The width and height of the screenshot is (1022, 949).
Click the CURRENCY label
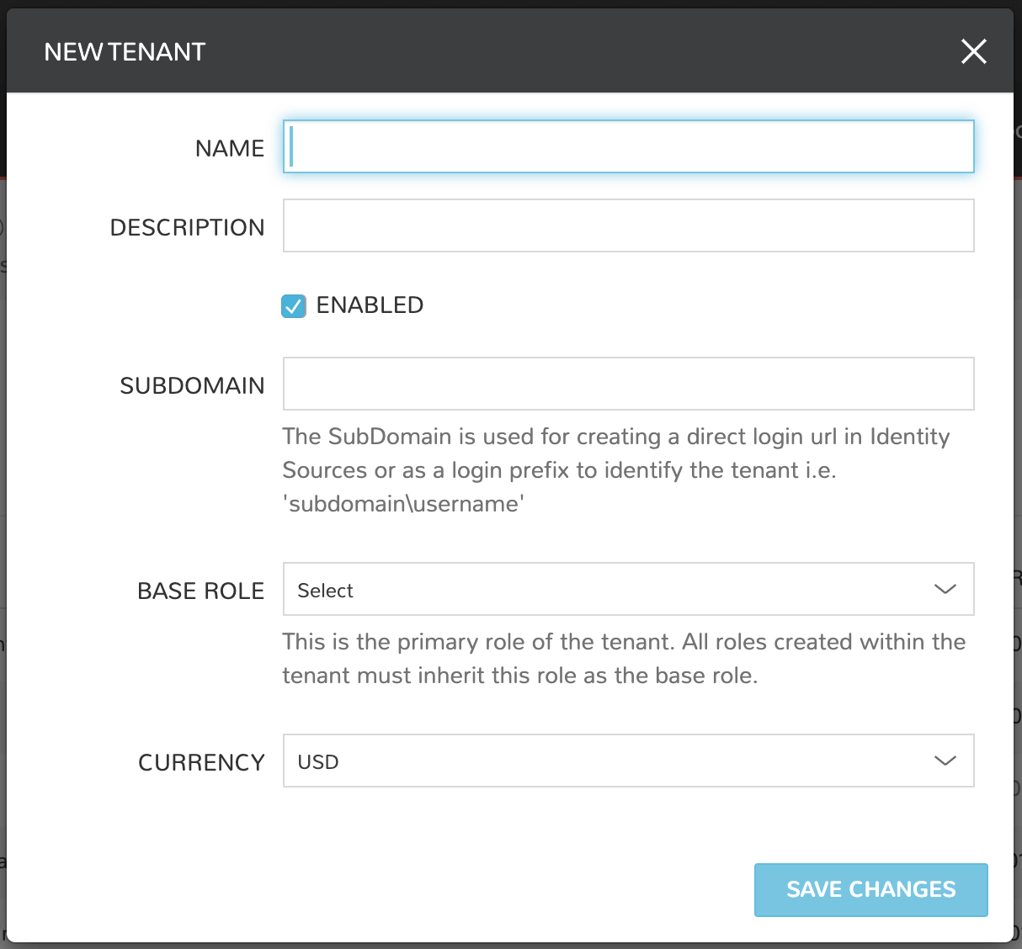(x=201, y=763)
